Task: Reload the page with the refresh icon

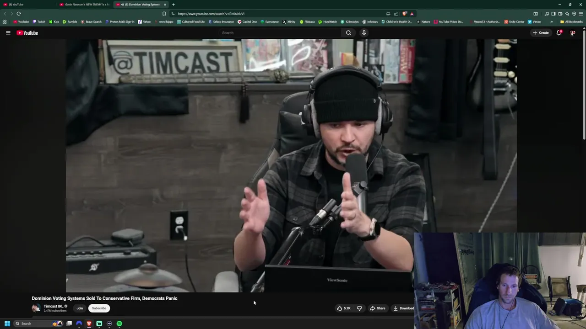Action: click(19, 14)
